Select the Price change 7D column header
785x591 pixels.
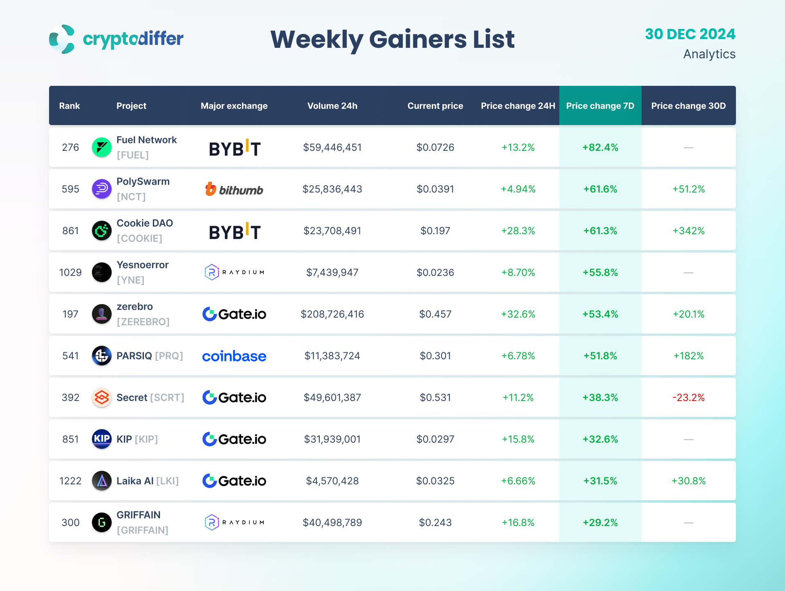coord(600,106)
